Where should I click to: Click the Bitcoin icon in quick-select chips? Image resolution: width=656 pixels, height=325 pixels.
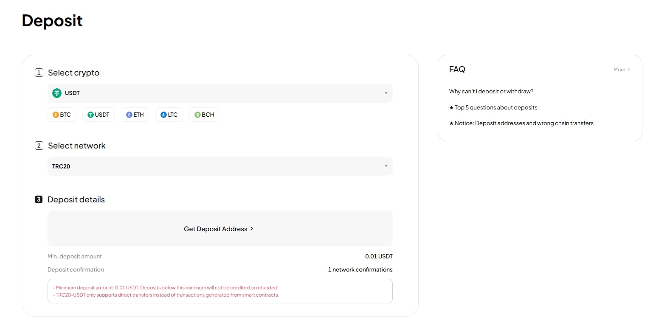coord(56,115)
